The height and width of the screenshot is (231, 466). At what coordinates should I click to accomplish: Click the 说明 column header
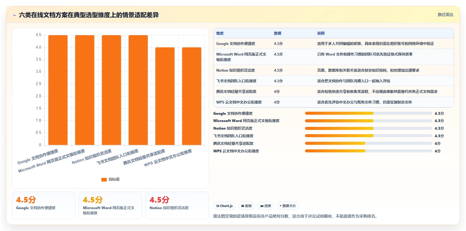(x=321, y=33)
